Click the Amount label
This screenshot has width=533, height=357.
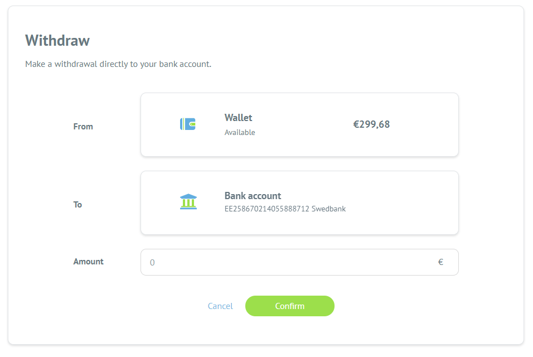[89, 262]
